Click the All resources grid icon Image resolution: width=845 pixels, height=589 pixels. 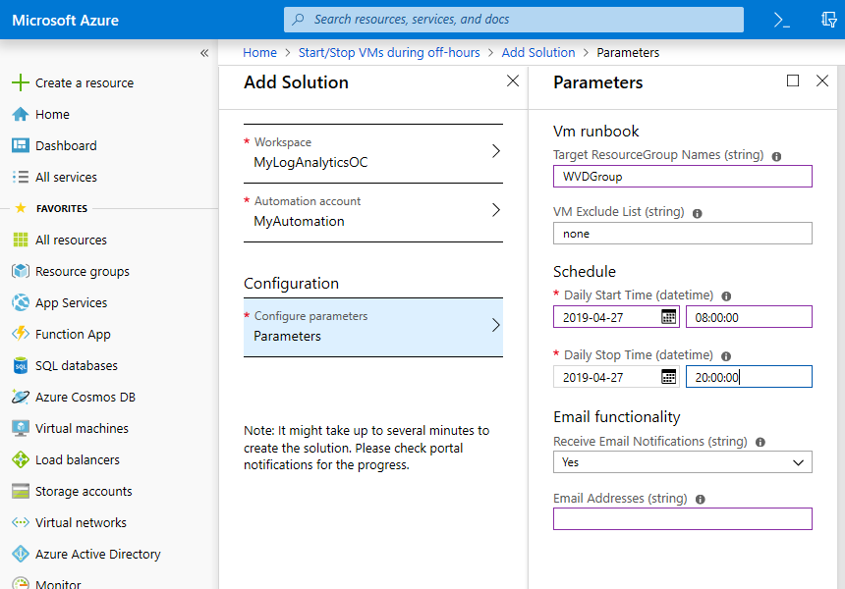pos(21,240)
